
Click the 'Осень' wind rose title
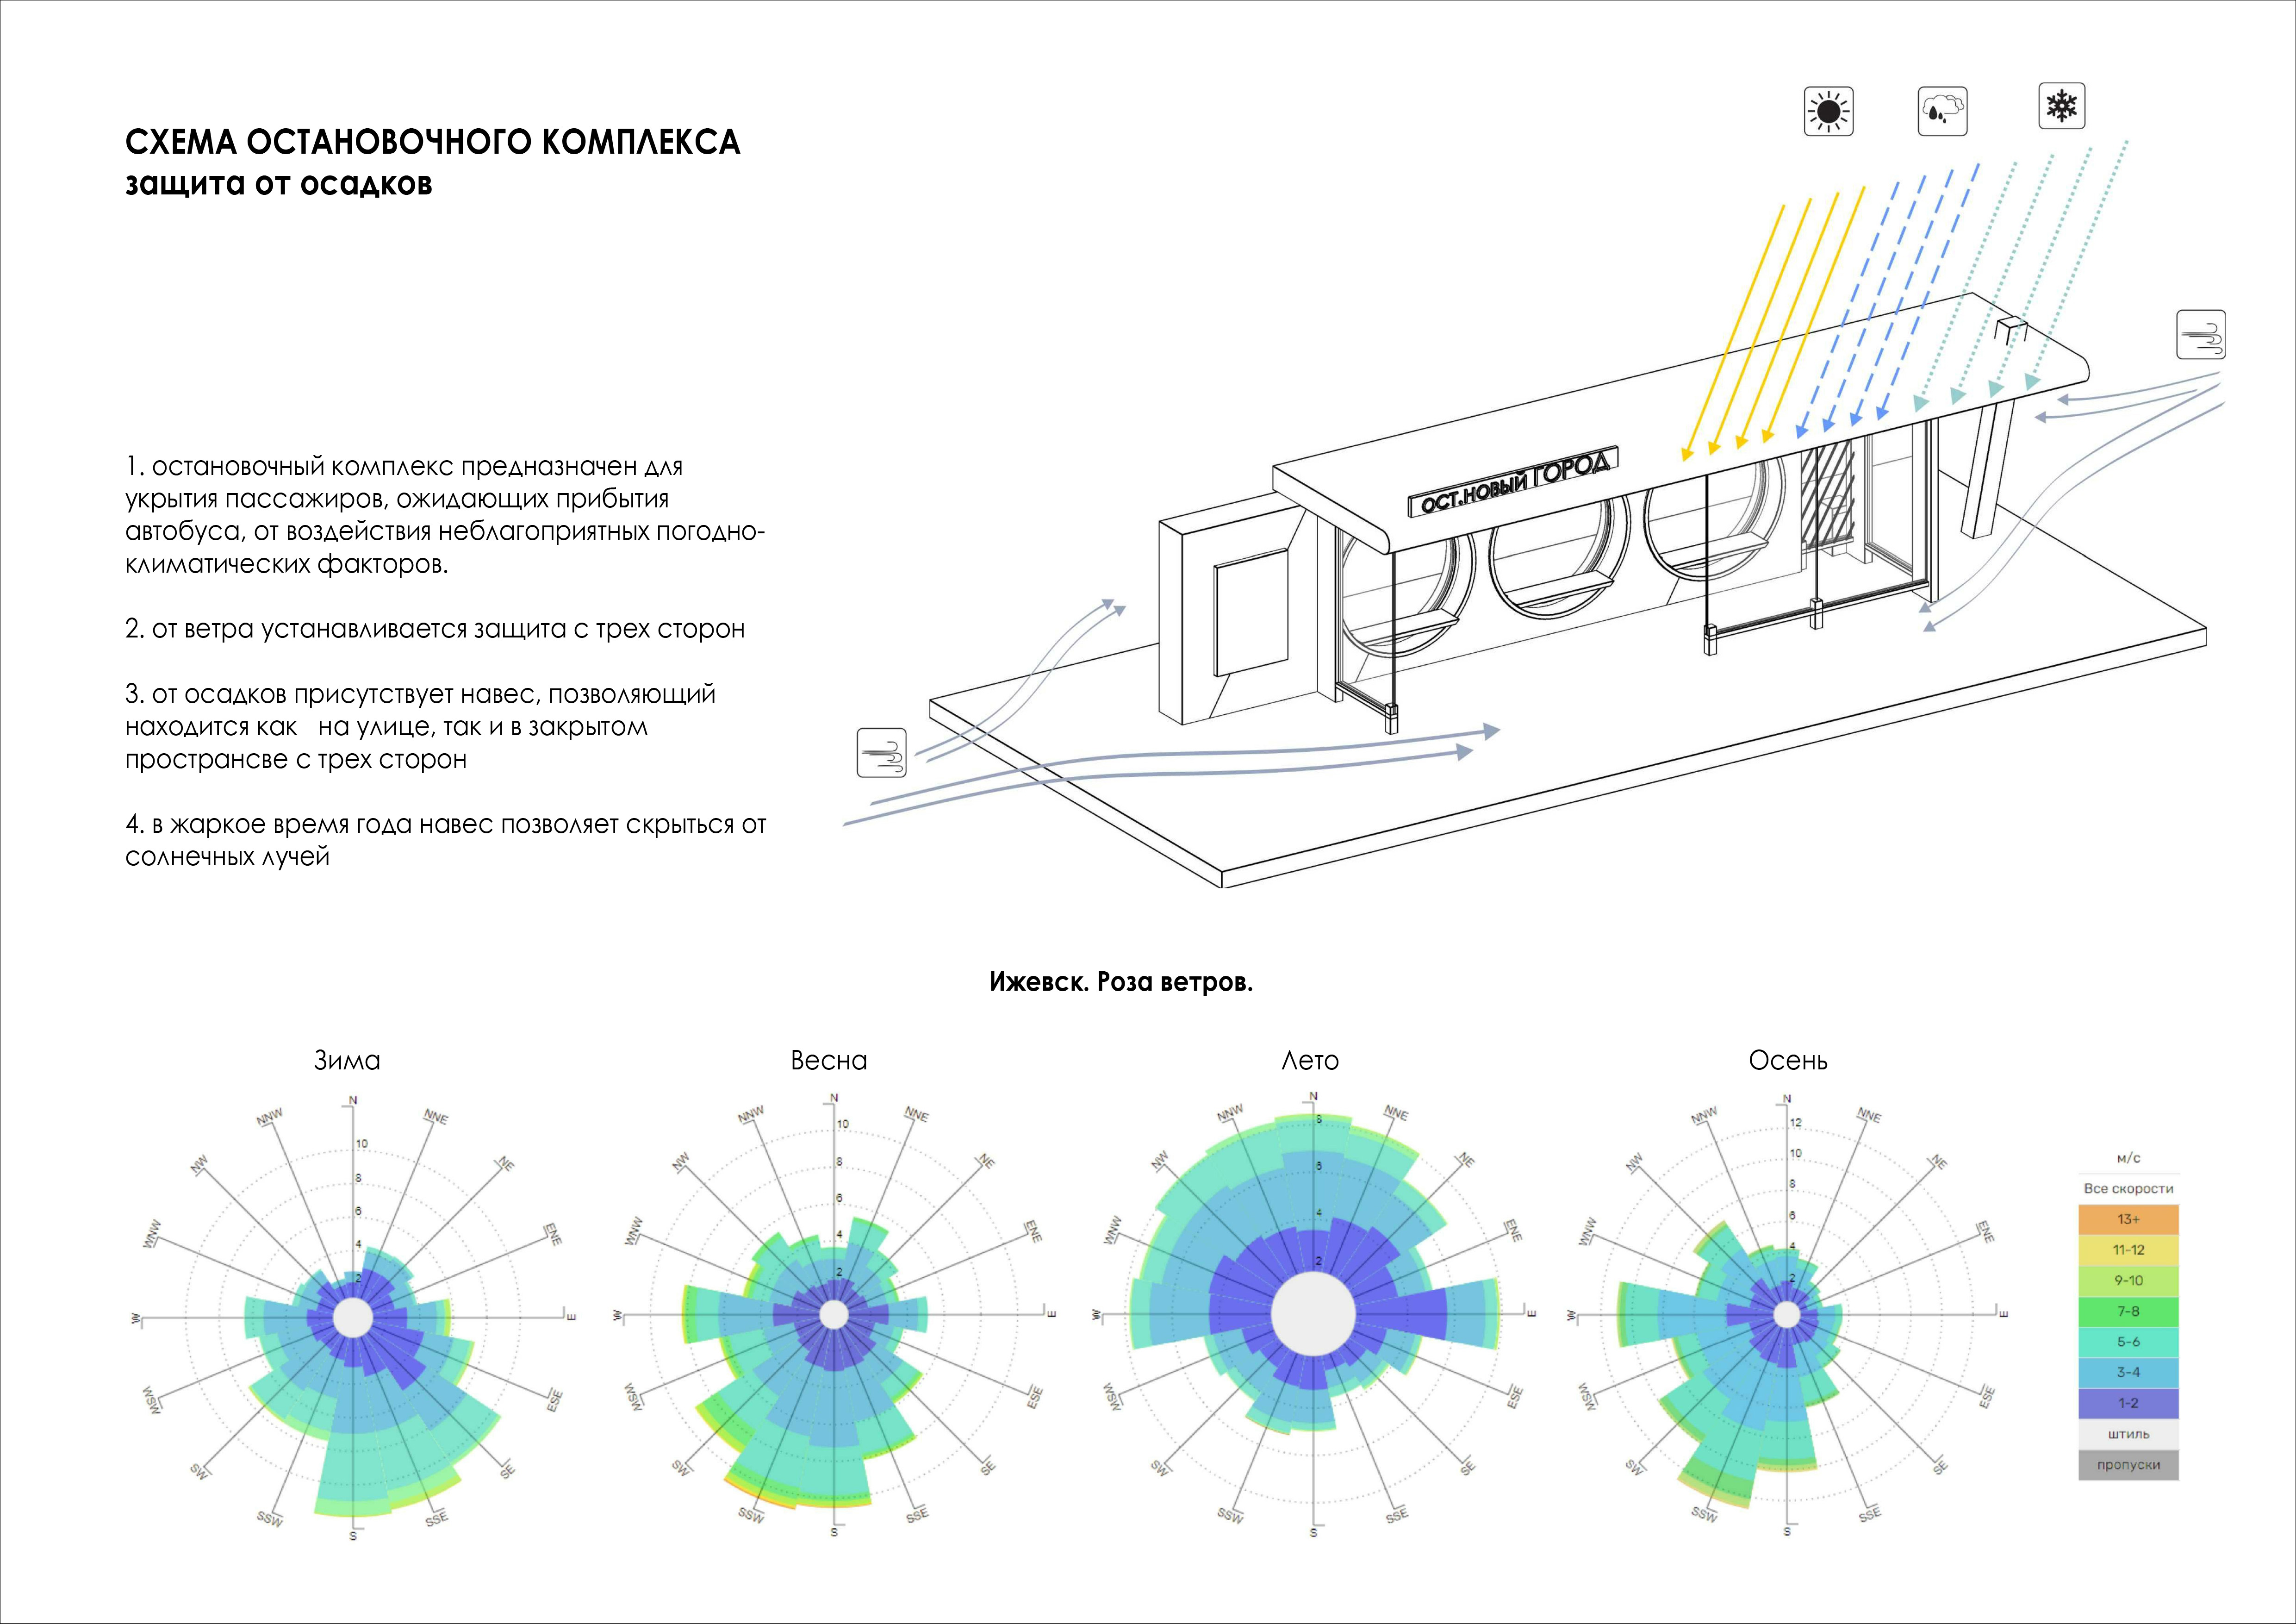[1788, 1061]
